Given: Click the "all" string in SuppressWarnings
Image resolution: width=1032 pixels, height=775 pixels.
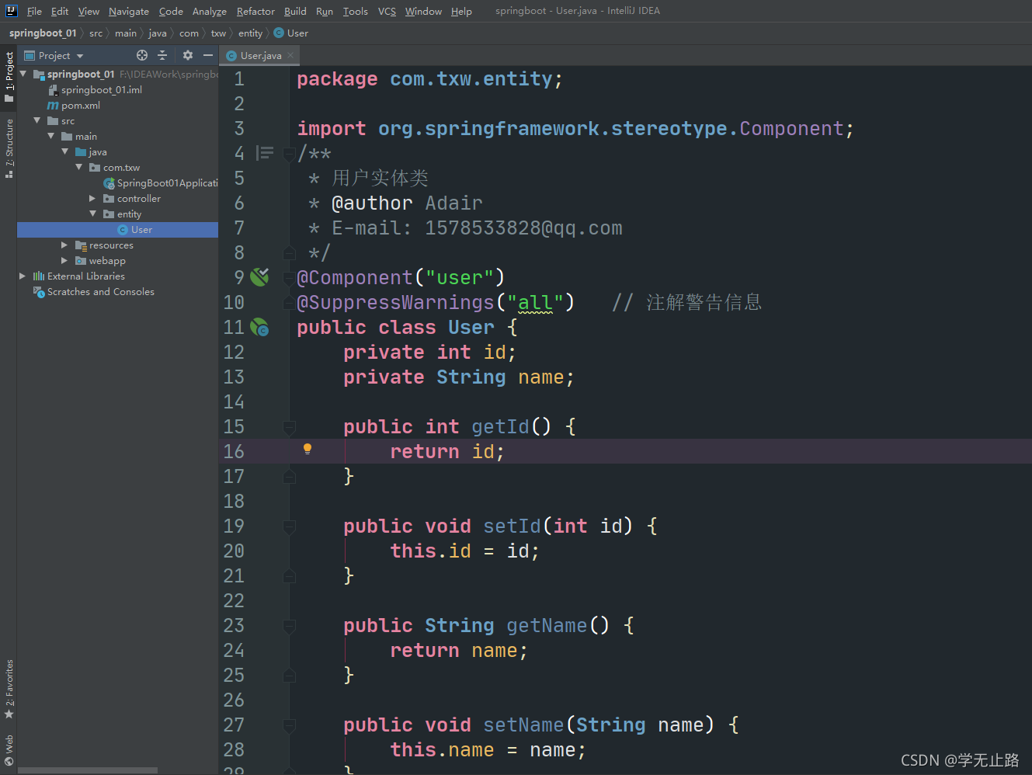Looking at the screenshot, I should click(535, 303).
